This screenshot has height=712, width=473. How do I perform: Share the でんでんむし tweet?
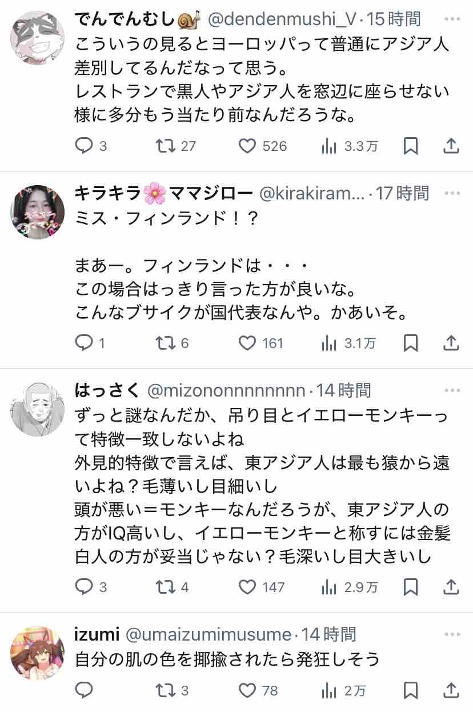(x=451, y=146)
